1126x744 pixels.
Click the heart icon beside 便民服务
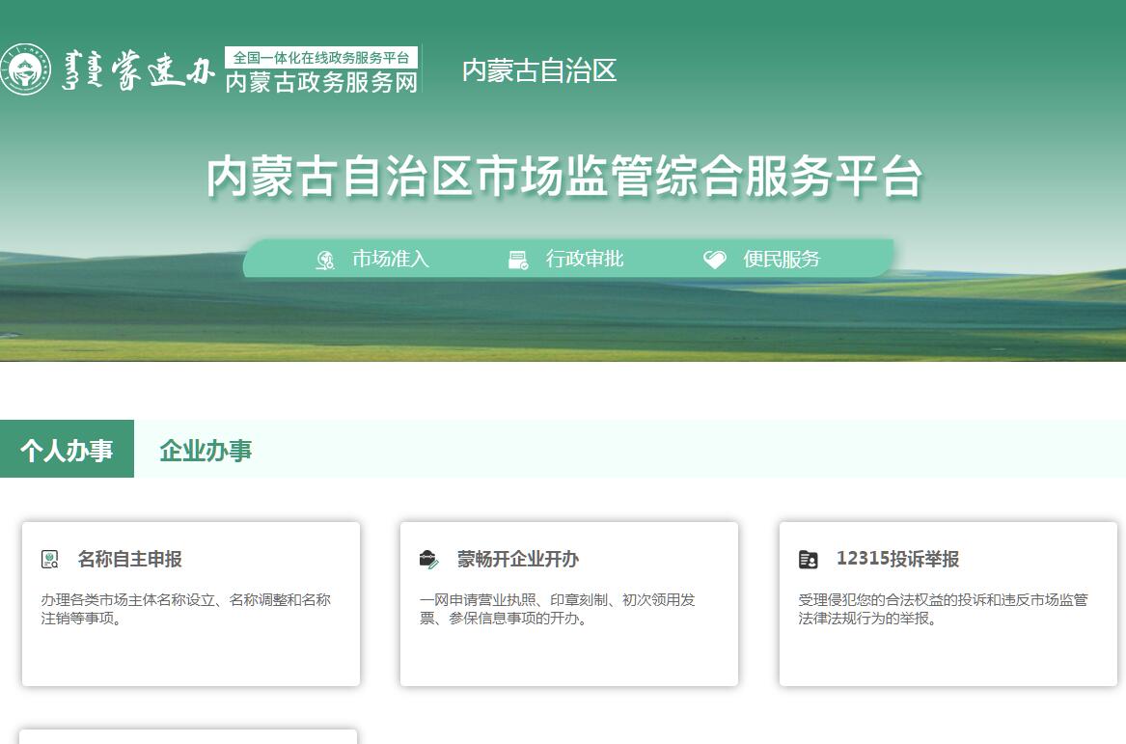714,260
